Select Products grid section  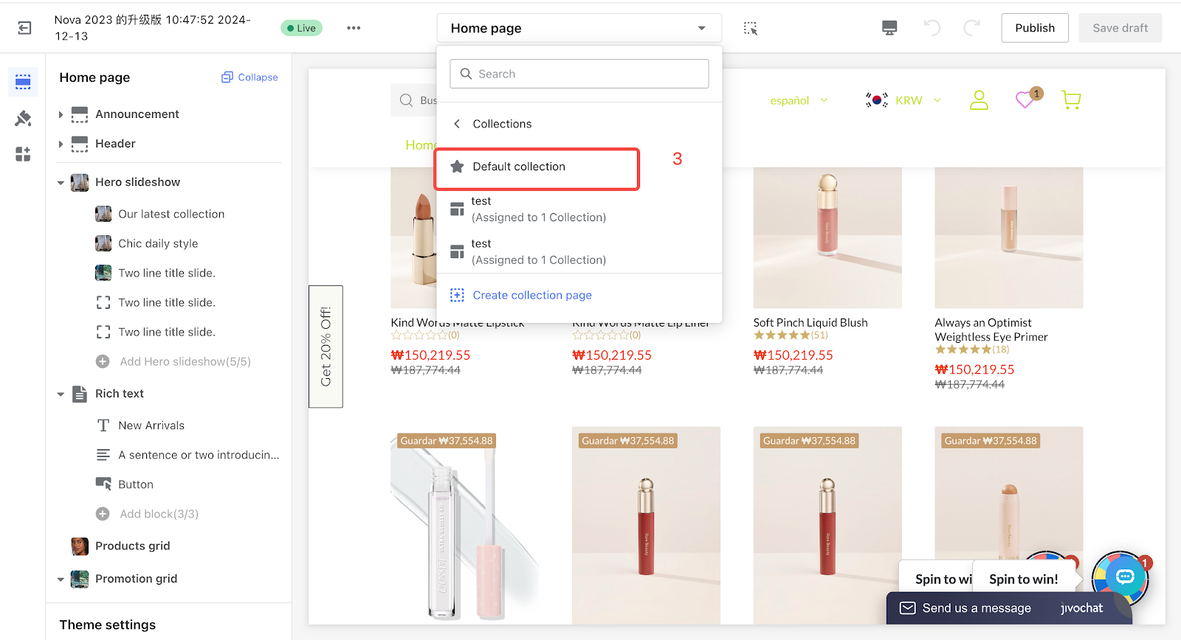(x=133, y=546)
